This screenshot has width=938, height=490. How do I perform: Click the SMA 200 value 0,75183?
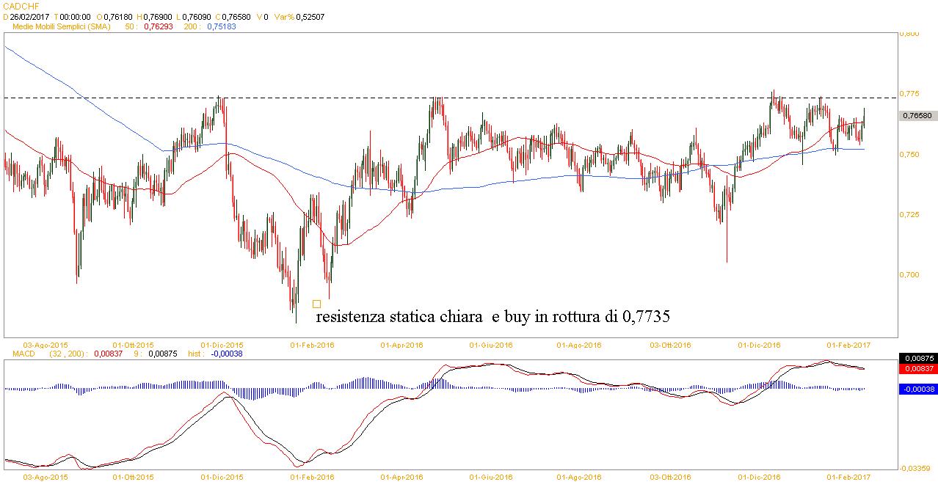[203, 26]
